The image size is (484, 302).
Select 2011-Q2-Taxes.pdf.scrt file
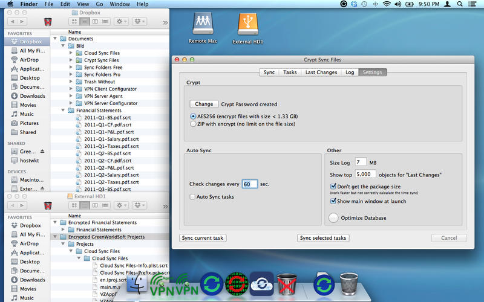[110, 182]
